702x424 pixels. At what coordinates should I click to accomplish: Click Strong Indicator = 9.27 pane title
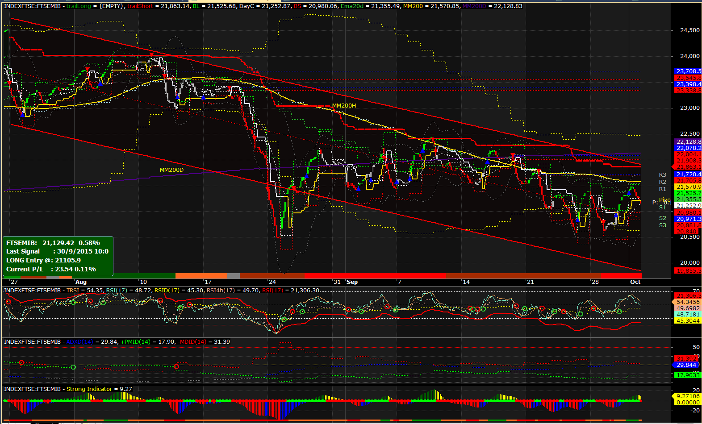99,389
